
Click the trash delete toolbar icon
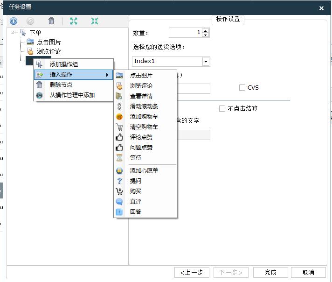click(x=51, y=21)
